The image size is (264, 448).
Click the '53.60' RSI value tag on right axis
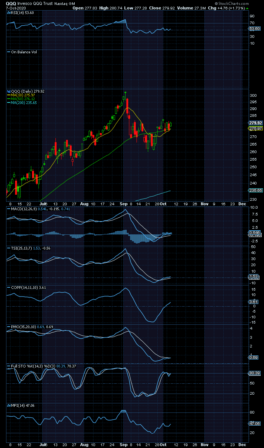click(x=255, y=29)
